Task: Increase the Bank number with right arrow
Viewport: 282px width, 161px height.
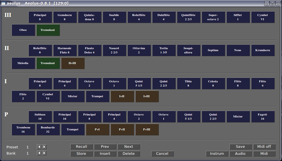Action: coord(44,153)
